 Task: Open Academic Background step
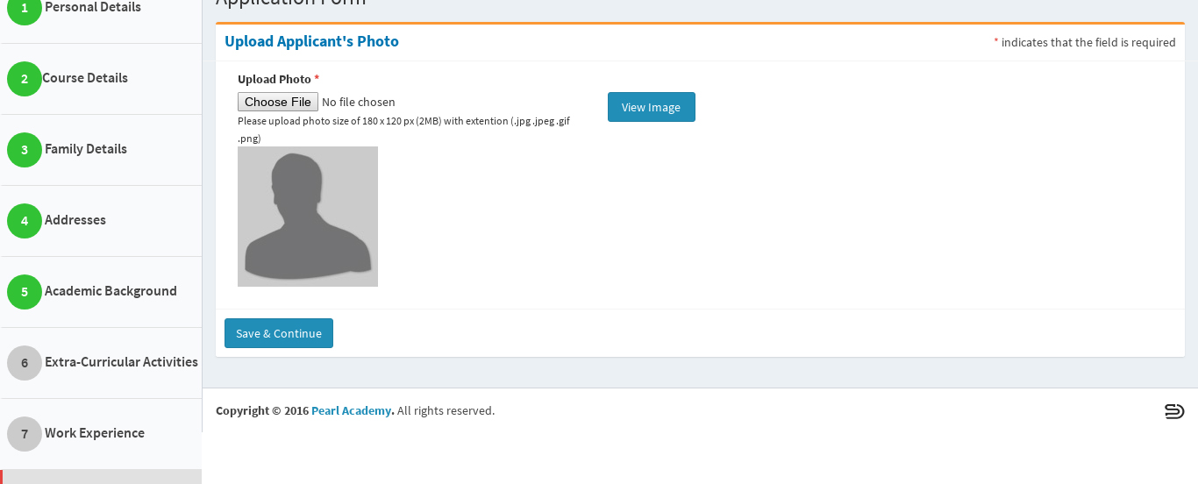coord(111,291)
